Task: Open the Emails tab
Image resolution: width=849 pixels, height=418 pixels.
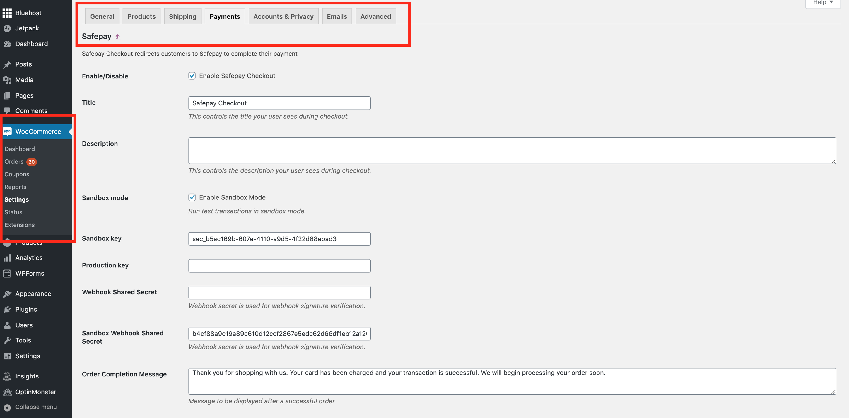Action: click(x=336, y=16)
